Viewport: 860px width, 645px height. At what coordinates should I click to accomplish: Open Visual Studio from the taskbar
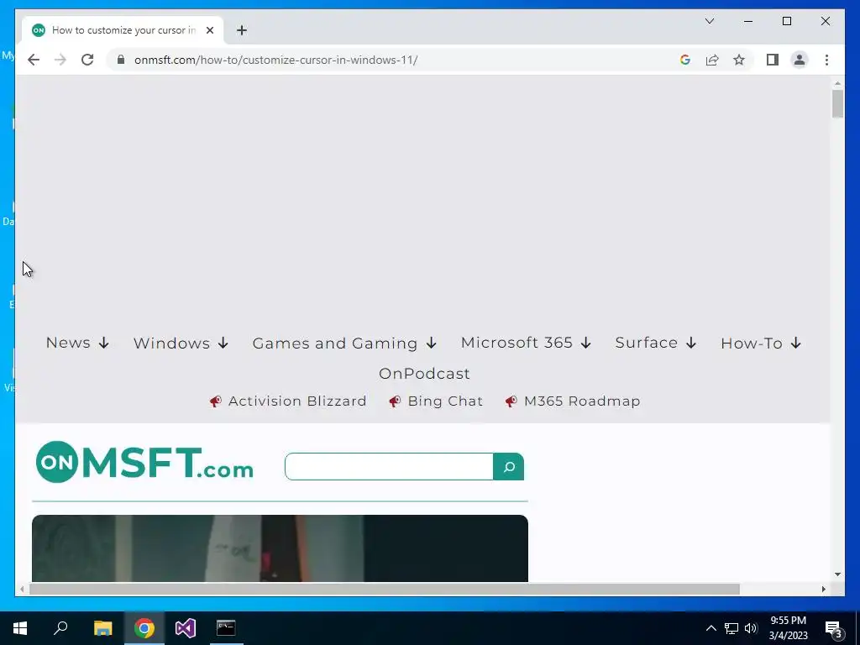tap(186, 628)
